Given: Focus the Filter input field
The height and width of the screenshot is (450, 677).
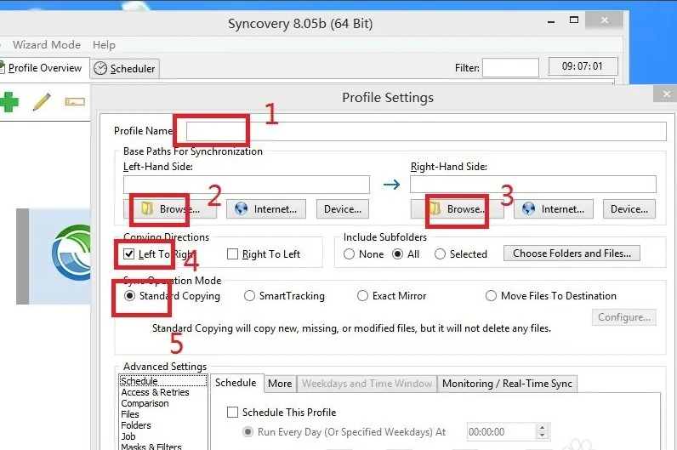Looking at the screenshot, I should (510, 68).
